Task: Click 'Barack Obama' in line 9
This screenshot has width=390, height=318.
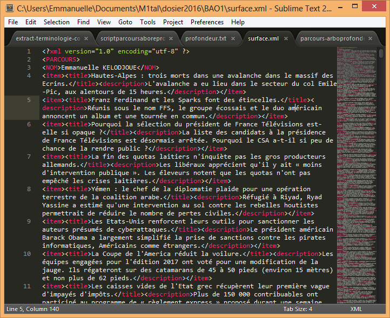Action: click(x=65, y=238)
